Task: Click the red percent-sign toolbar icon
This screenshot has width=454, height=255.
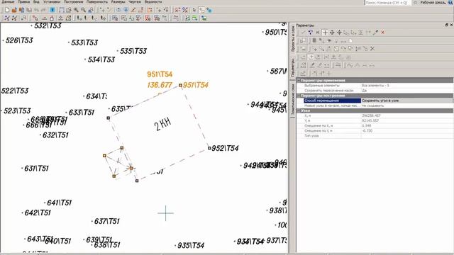Action: (x=185, y=10)
